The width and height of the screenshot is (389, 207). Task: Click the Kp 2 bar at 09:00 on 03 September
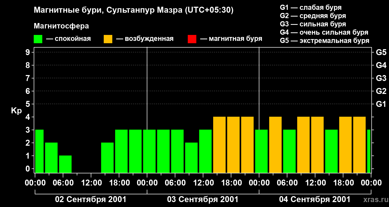click(191, 158)
